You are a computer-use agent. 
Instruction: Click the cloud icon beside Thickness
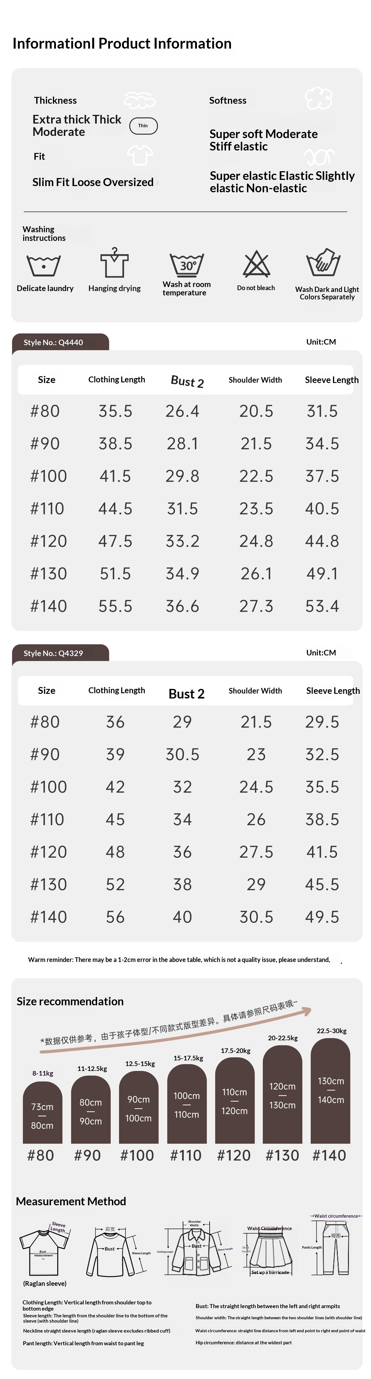coord(139,100)
